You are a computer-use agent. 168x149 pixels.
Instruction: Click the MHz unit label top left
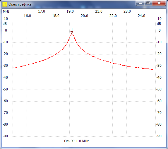(x=6, y=11)
